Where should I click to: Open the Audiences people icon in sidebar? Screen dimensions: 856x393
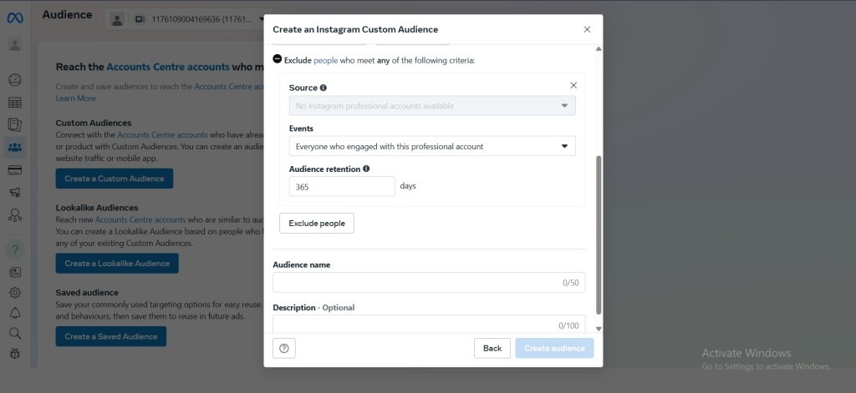[15, 148]
